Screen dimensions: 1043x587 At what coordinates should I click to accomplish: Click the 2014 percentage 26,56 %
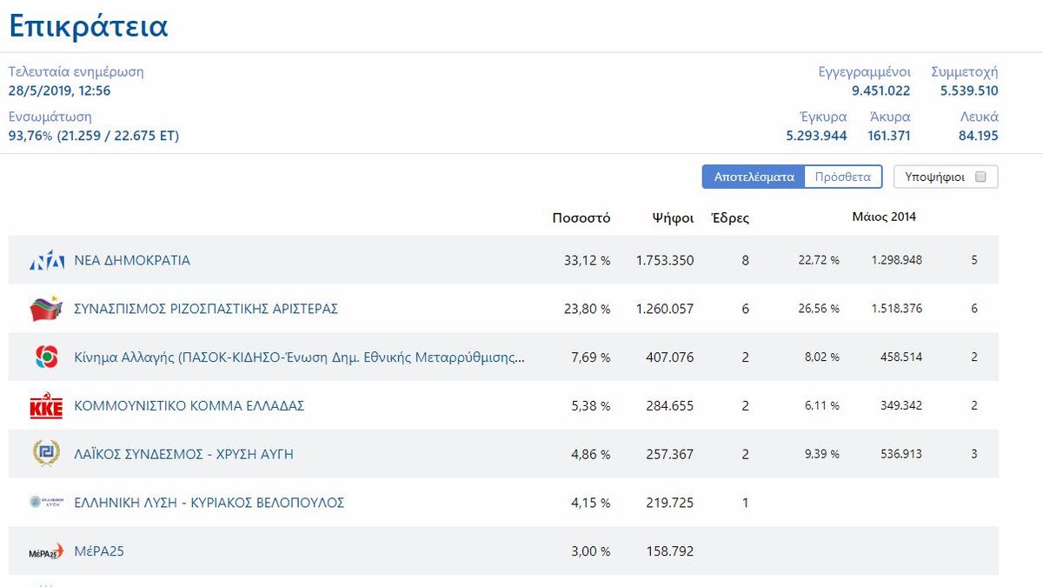pyautogui.click(x=819, y=309)
